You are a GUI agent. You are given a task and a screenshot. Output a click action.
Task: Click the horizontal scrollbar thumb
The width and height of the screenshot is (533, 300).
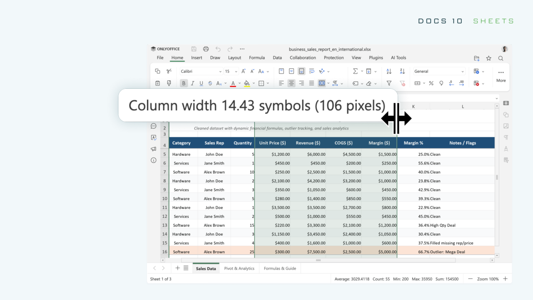318,260
